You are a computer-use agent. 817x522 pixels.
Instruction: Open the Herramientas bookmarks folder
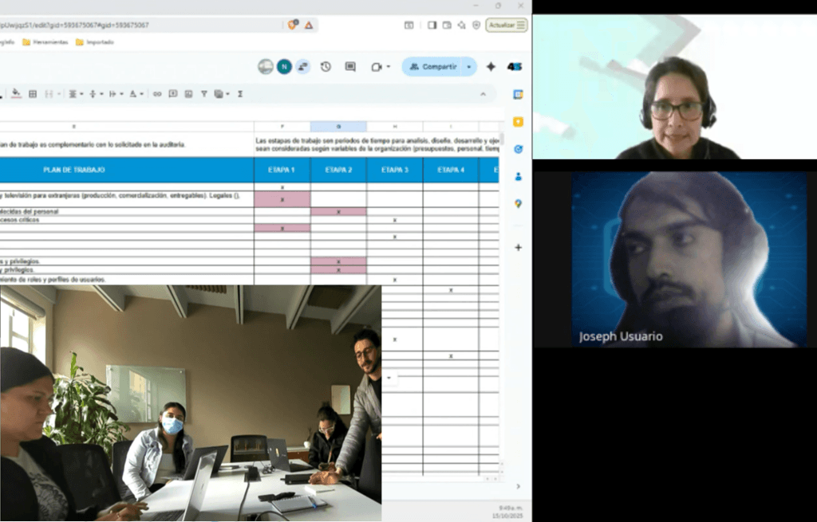45,42
